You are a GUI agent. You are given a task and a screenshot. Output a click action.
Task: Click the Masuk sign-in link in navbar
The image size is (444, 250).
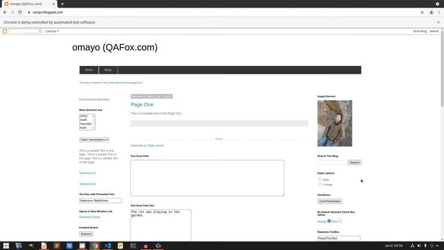coord(434,31)
